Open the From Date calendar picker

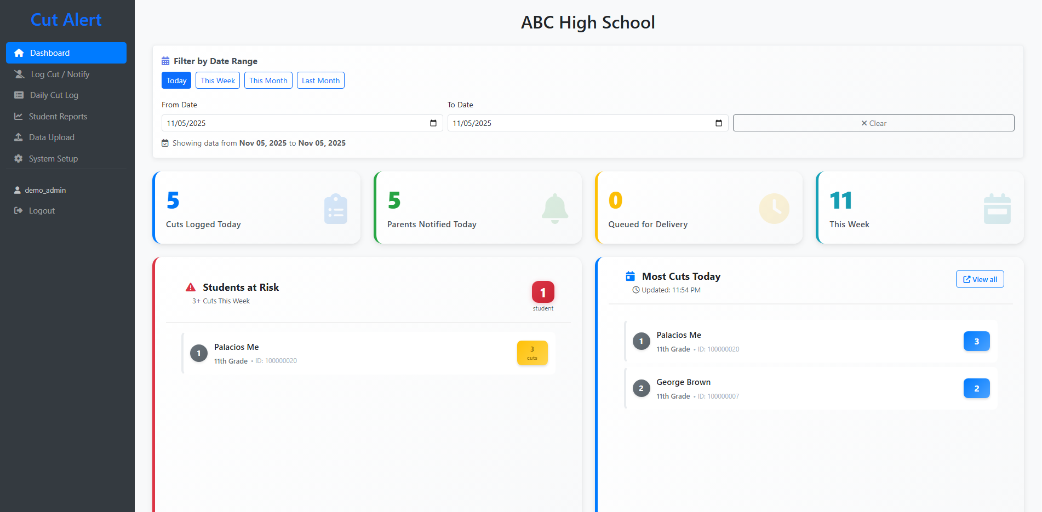pos(433,123)
